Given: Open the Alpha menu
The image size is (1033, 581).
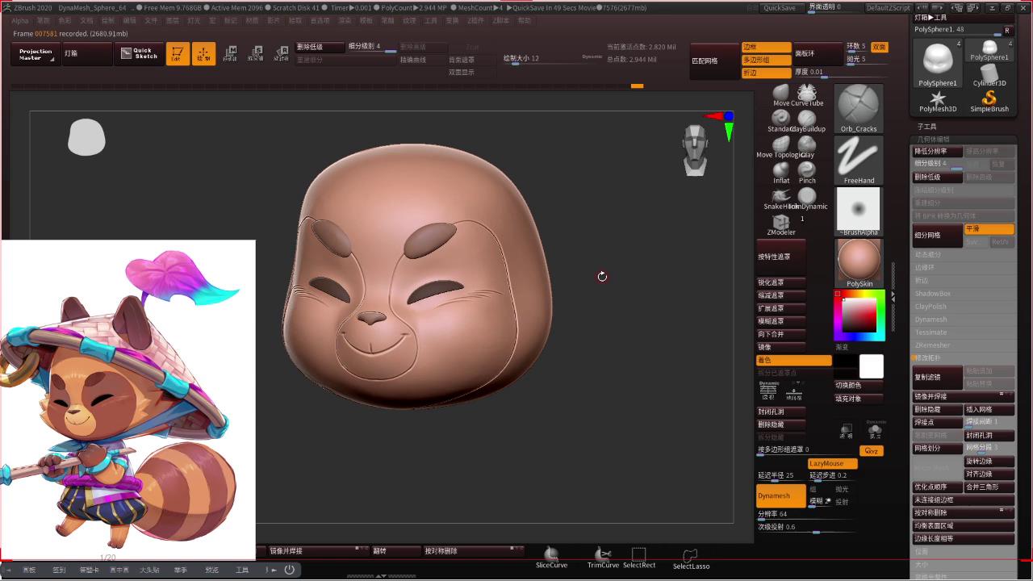Looking at the screenshot, I should pyautogui.click(x=20, y=20).
